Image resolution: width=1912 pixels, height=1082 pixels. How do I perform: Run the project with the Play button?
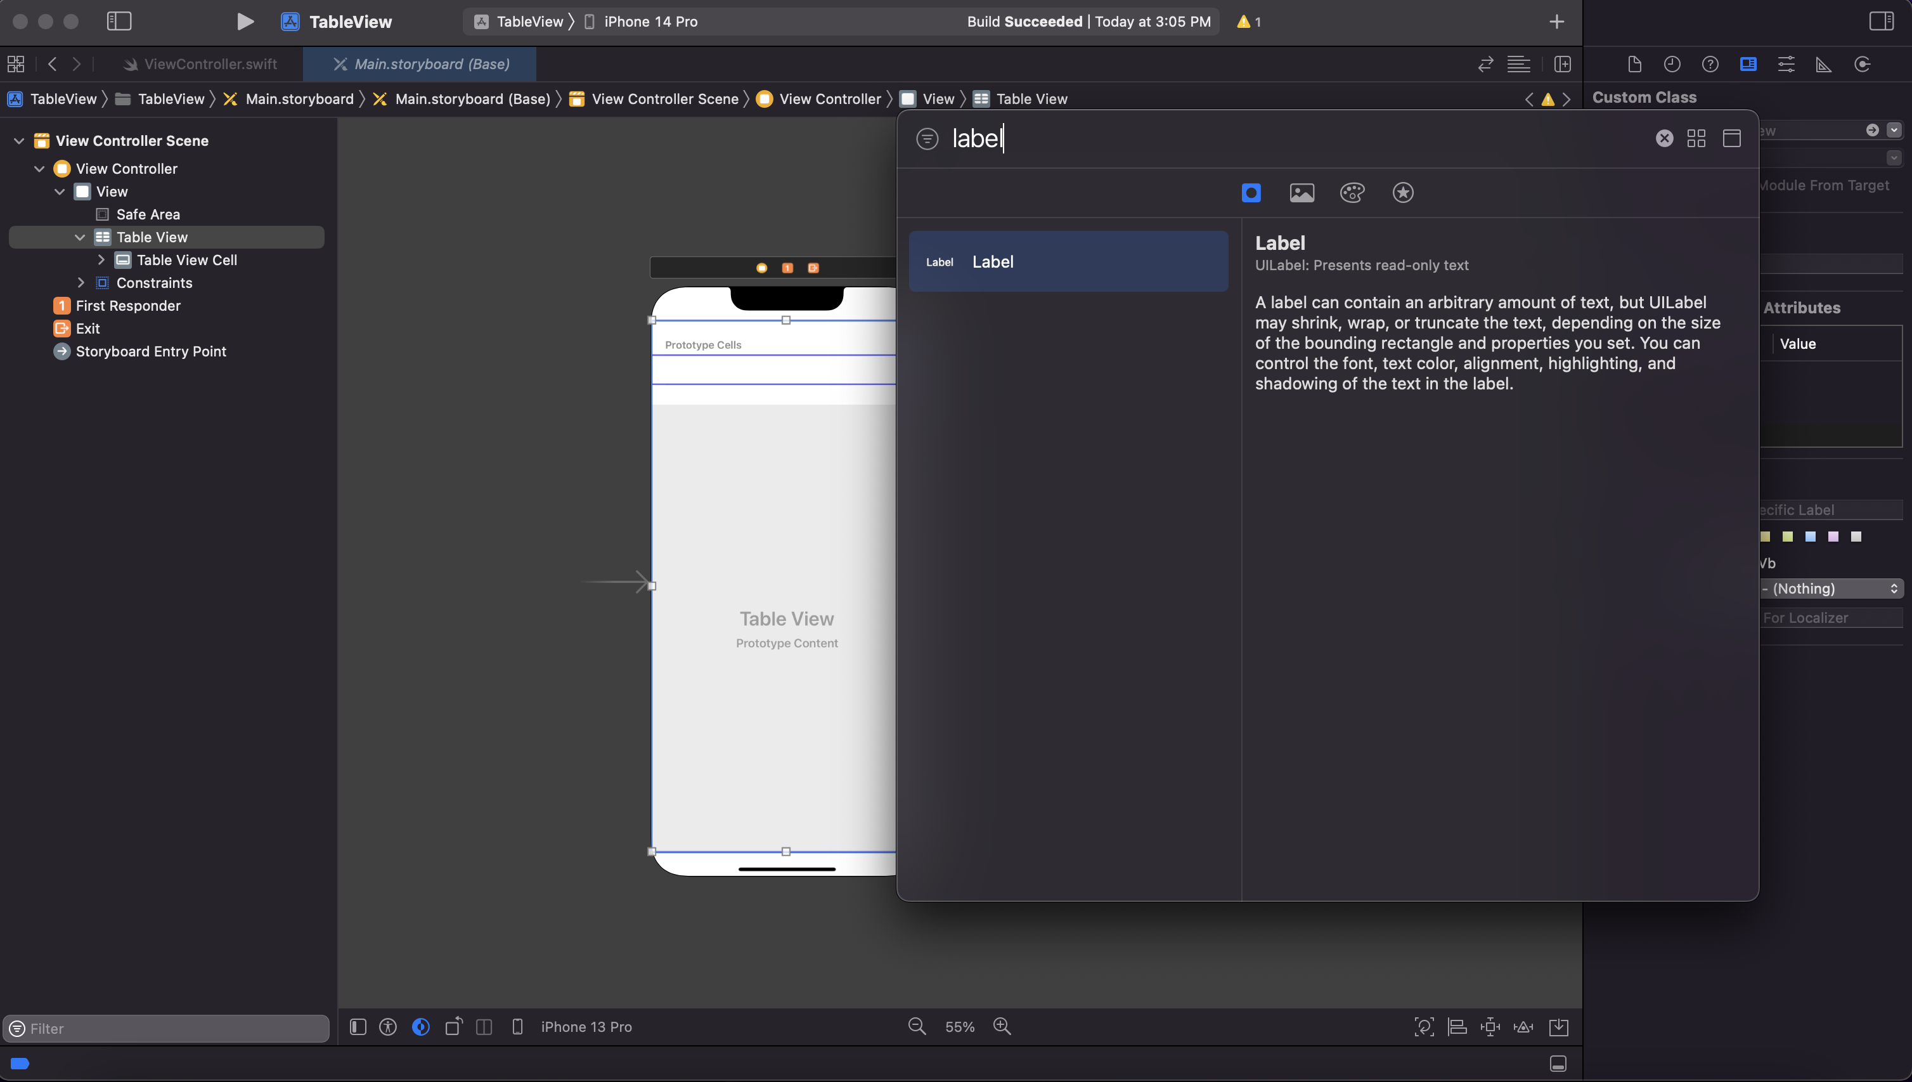point(244,22)
